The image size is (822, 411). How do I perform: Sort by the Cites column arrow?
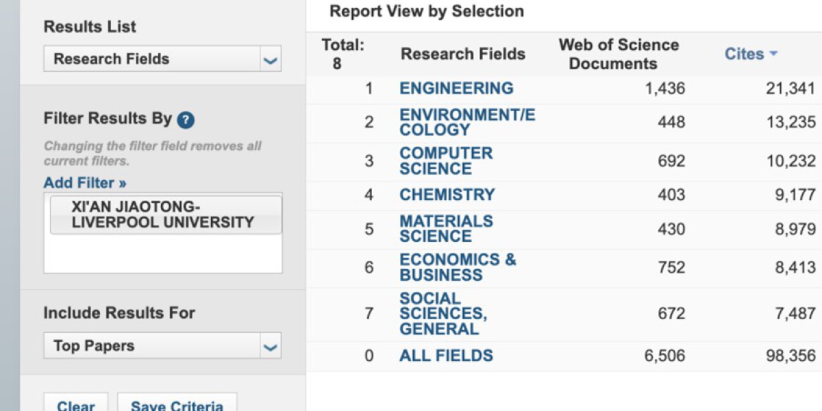pyautogui.click(x=773, y=54)
